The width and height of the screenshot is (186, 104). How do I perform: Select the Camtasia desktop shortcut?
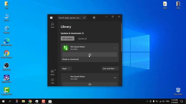pos(6,91)
